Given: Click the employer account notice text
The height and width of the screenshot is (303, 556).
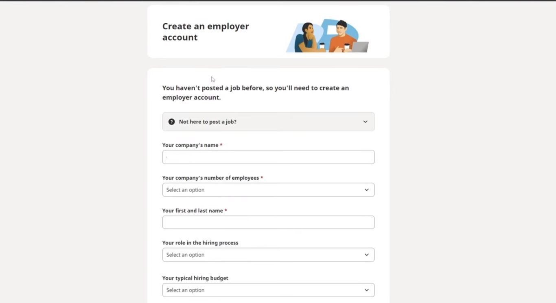Looking at the screenshot, I should click(255, 92).
